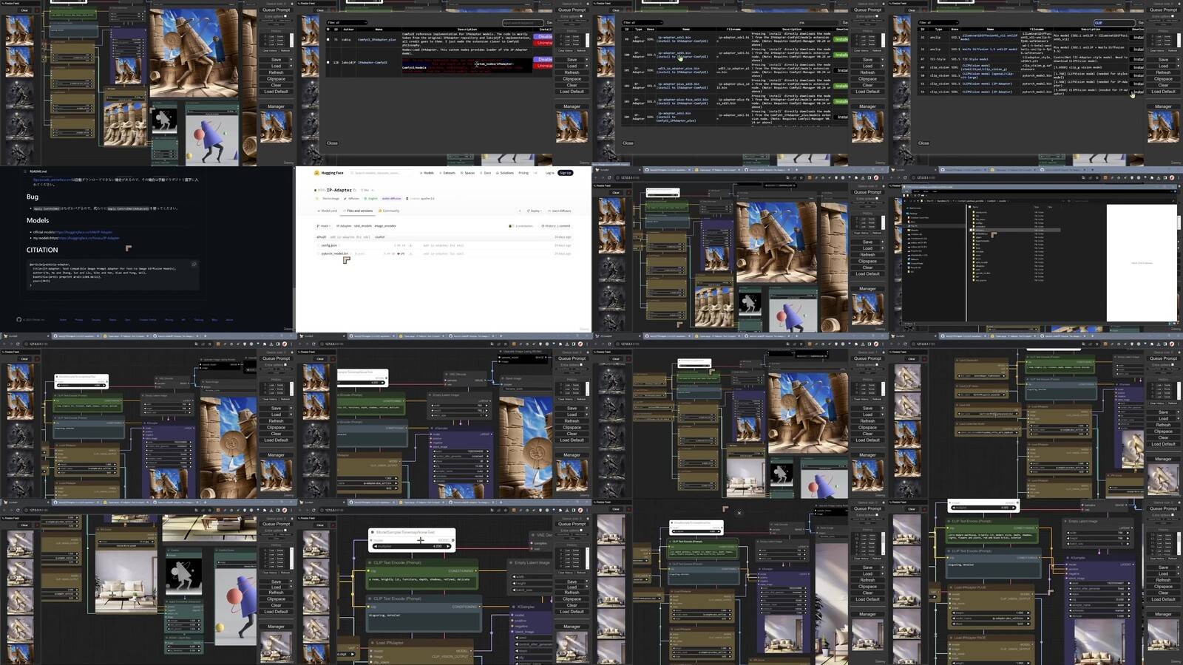Viewport: 1183px width, 665px height.
Task: Tick the checkbox for the cubiq row
Action: pyautogui.click(x=328, y=39)
